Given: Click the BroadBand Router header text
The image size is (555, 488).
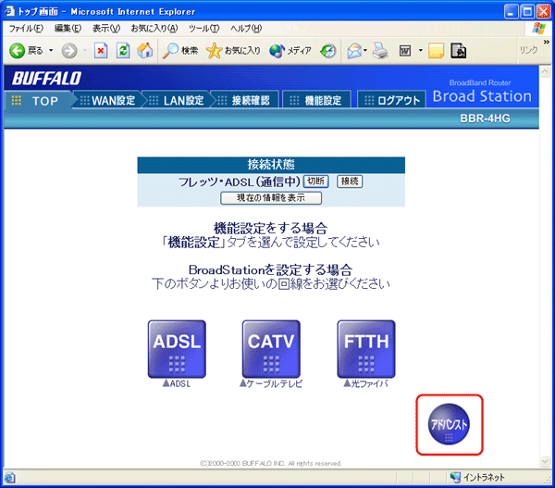Looking at the screenshot, I should coord(480,82).
